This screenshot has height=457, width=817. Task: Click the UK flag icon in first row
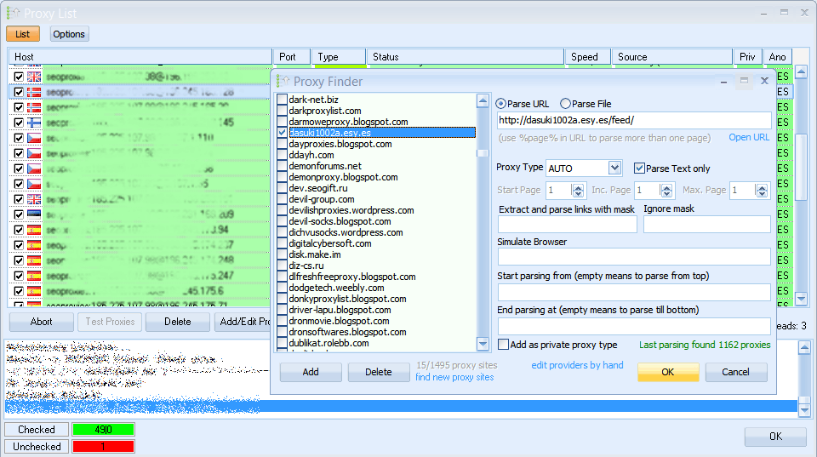pyautogui.click(x=34, y=77)
